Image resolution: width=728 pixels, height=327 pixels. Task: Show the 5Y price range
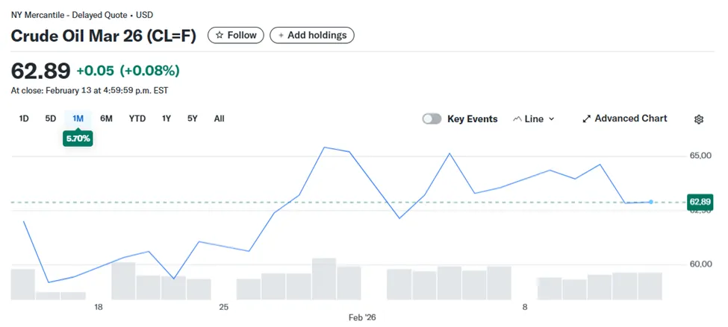tap(193, 118)
